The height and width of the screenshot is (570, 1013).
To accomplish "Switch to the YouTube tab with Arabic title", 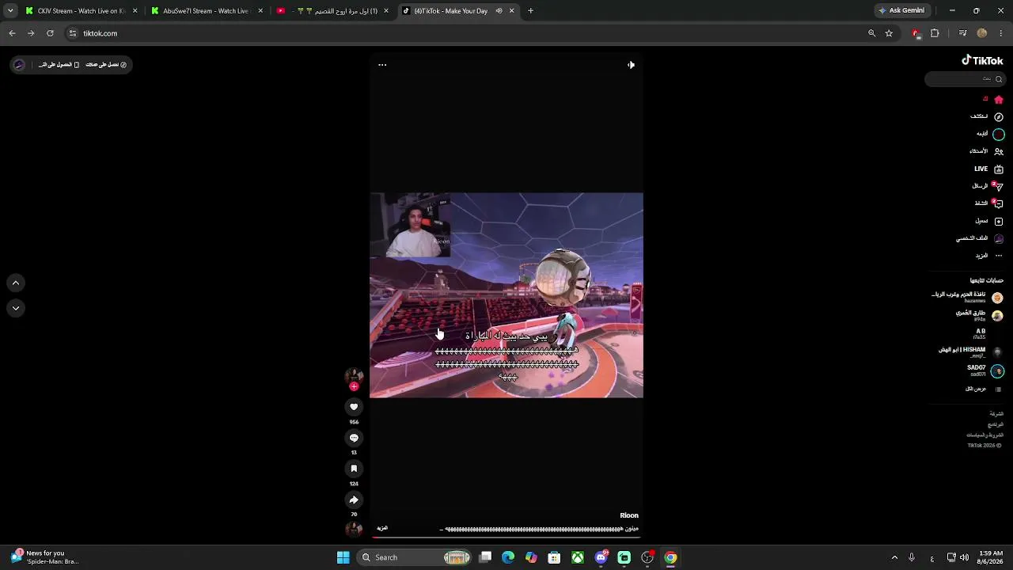I will pos(332,11).
